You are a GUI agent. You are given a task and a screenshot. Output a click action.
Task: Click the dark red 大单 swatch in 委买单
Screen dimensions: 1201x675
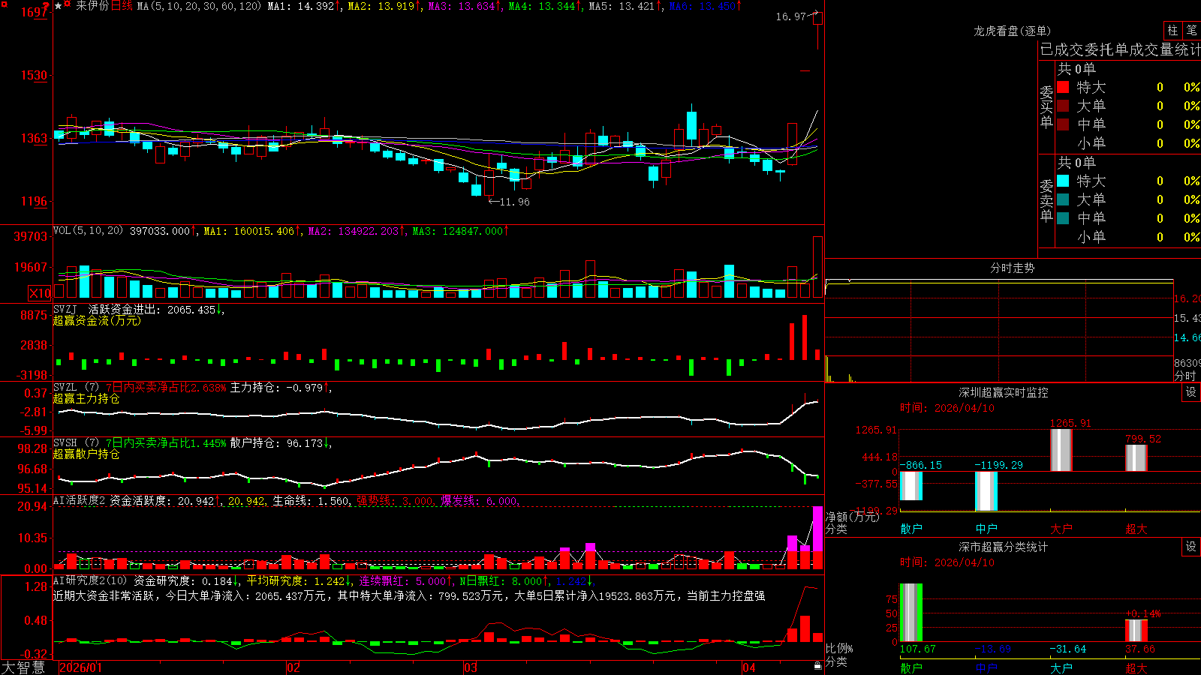click(1063, 106)
